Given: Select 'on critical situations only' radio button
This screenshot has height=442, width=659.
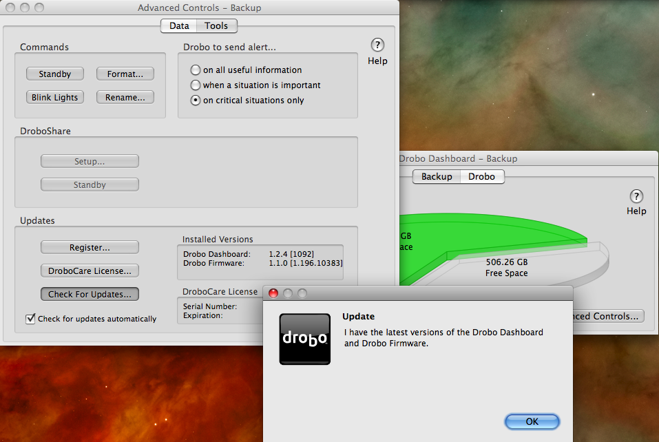Looking at the screenshot, I should [196, 101].
